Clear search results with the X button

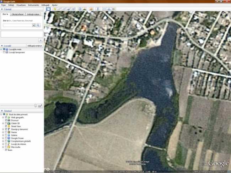coord(41,40)
